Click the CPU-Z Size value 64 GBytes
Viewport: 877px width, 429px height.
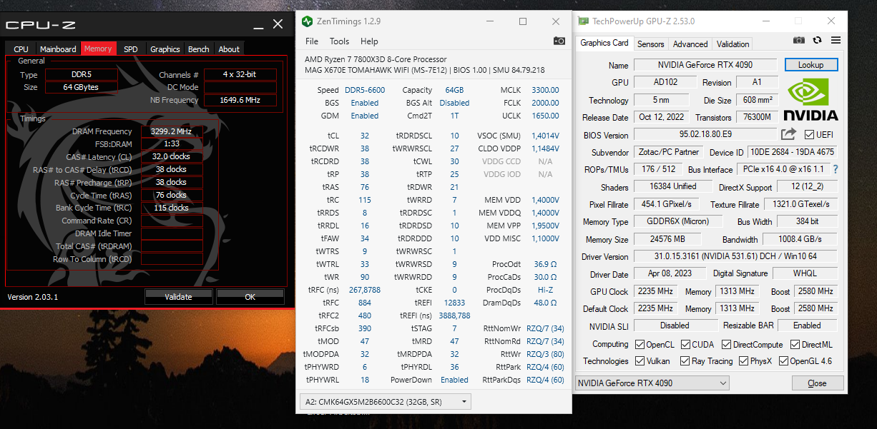[x=81, y=87]
